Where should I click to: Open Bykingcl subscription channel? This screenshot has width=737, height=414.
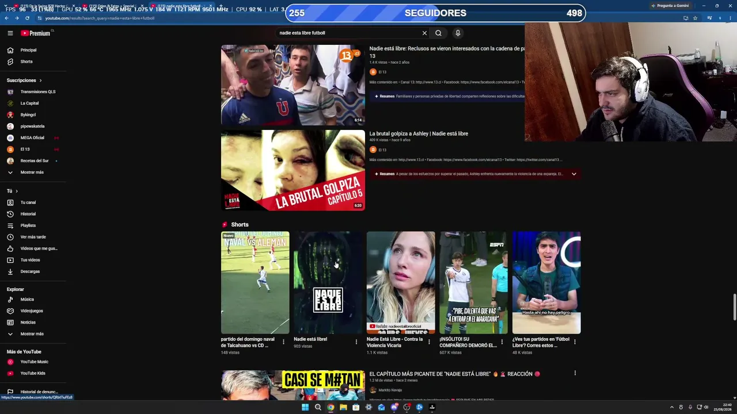(x=33, y=115)
